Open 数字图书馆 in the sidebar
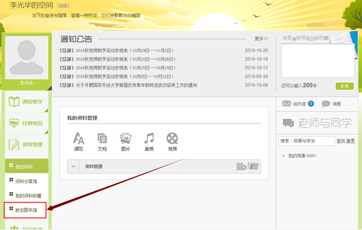Viewport: 362px width, 230px height. 25,210
